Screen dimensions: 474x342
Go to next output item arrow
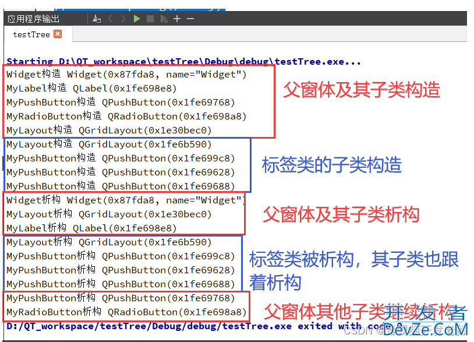[123, 19]
